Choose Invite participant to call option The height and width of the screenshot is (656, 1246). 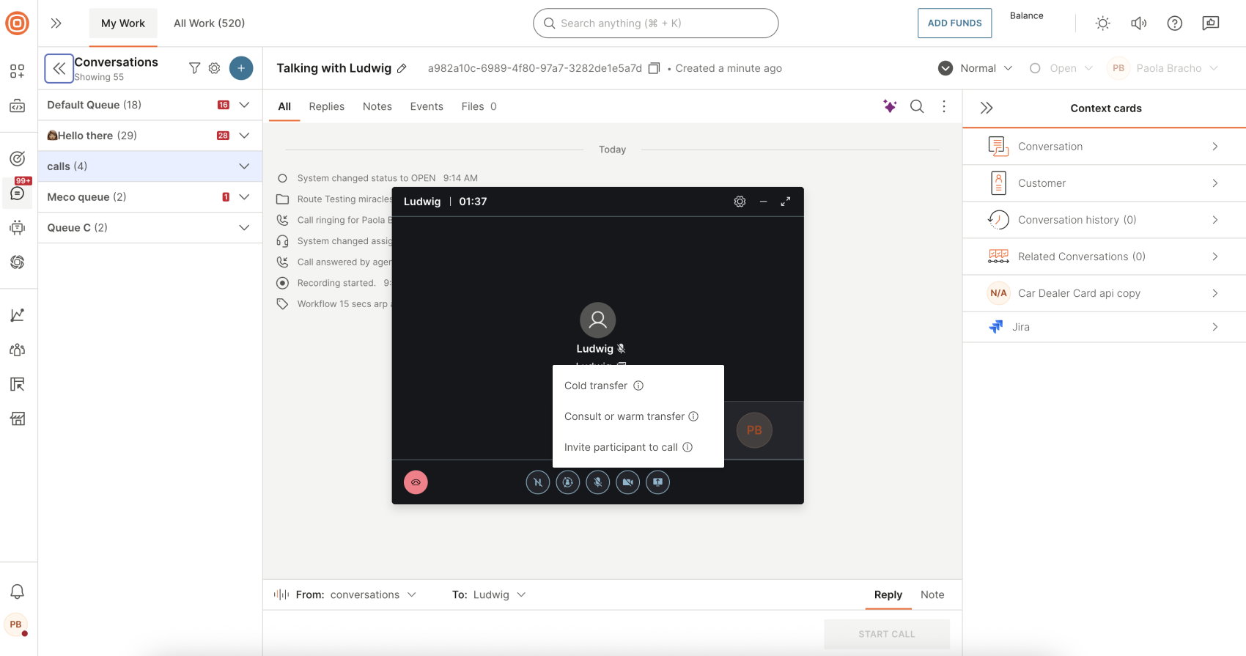(621, 447)
